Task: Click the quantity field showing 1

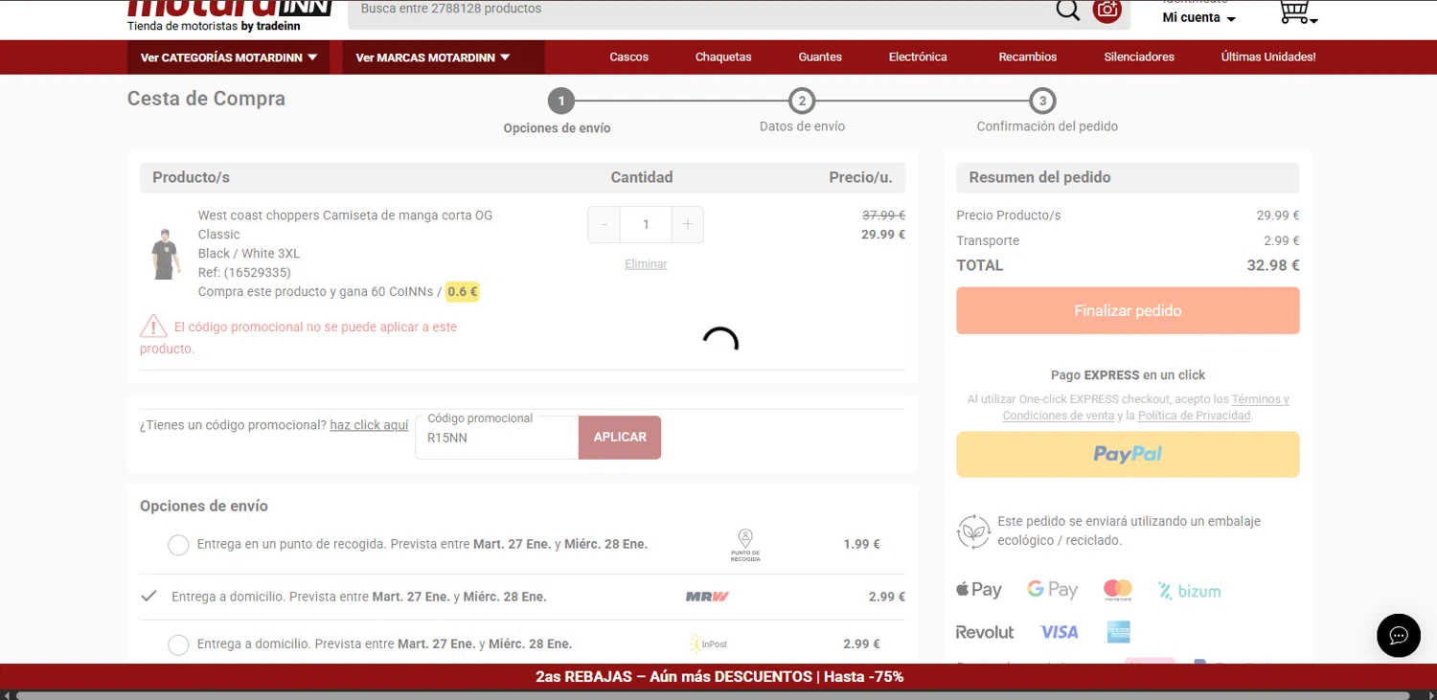Action: pyautogui.click(x=646, y=225)
